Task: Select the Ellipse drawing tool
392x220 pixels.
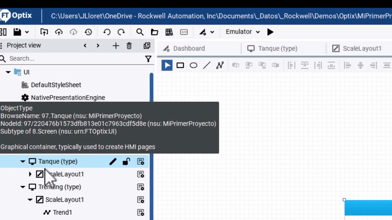Action: point(194,65)
